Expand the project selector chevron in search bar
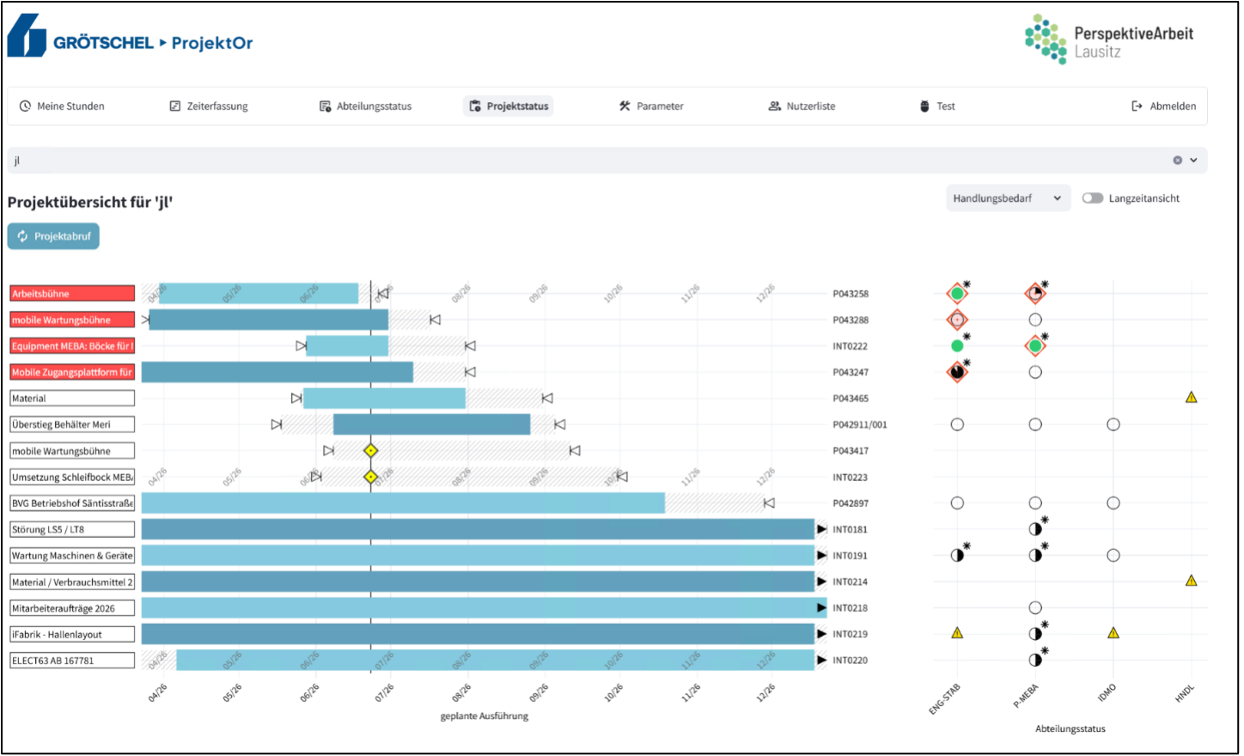This screenshot has width=1244, height=756. click(1194, 161)
